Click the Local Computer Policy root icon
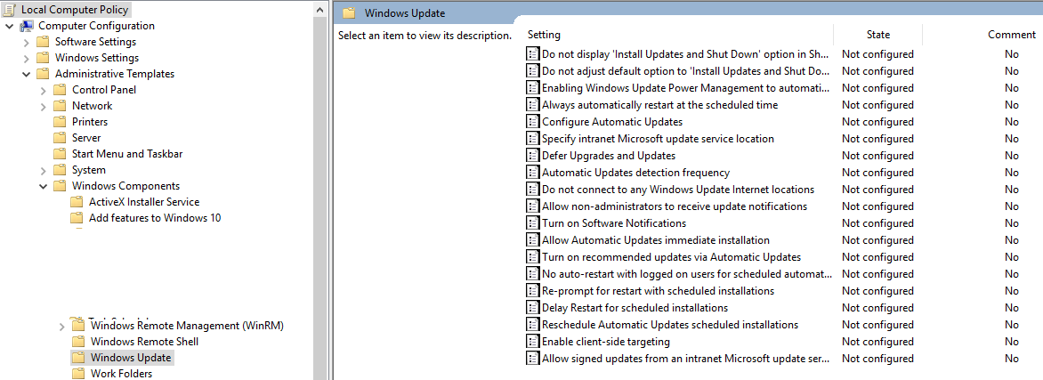 tap(11, 9)
